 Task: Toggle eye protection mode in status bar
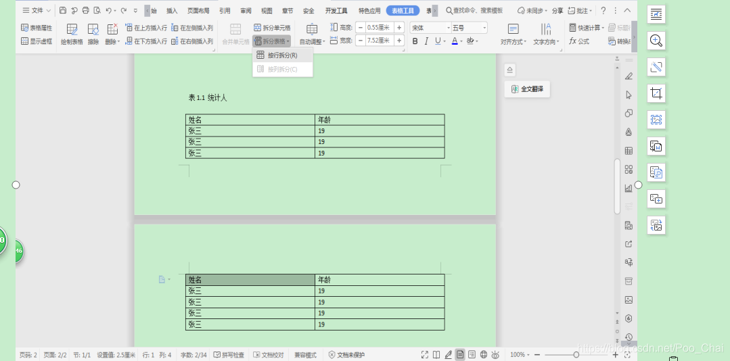click(495, 355)
